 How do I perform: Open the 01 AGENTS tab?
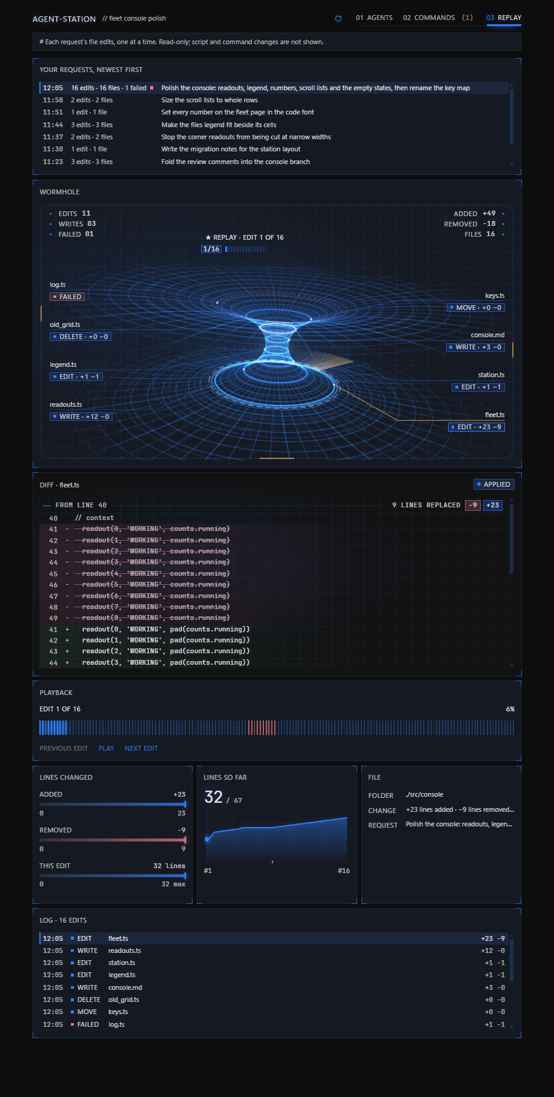(x=374, y=18)
